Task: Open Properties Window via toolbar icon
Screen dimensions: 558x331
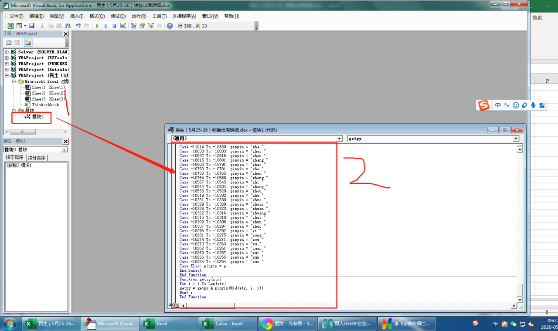Action: [142, 26]
